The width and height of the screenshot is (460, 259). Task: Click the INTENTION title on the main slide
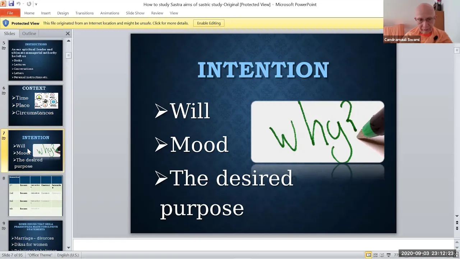tap(263, 70)
